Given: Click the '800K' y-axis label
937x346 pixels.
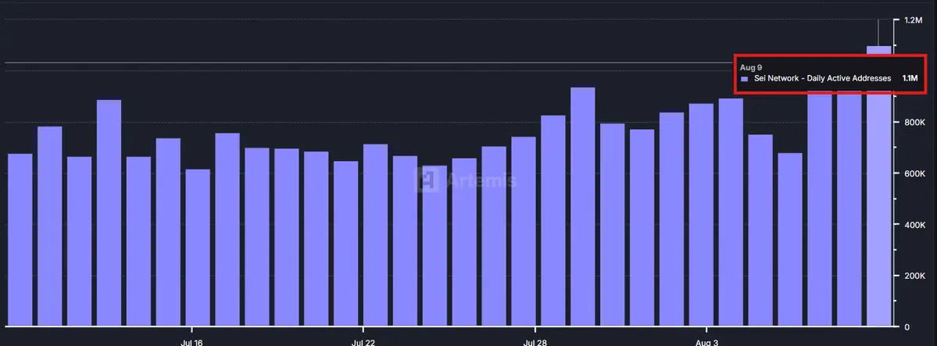Looking at the screenshot, I should [915, 123].
